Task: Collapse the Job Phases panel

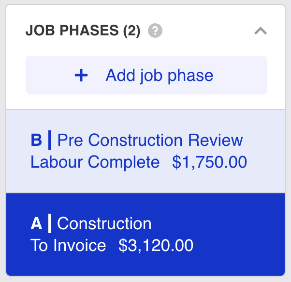Action: tap(260, 31)
